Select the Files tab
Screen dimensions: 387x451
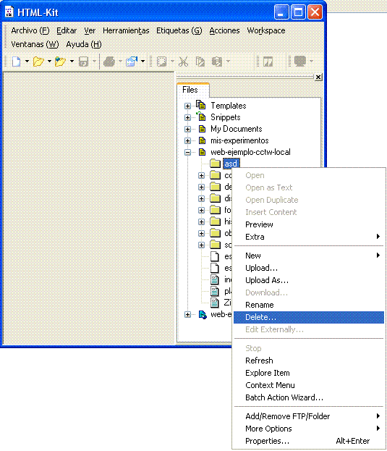point(192,90)
